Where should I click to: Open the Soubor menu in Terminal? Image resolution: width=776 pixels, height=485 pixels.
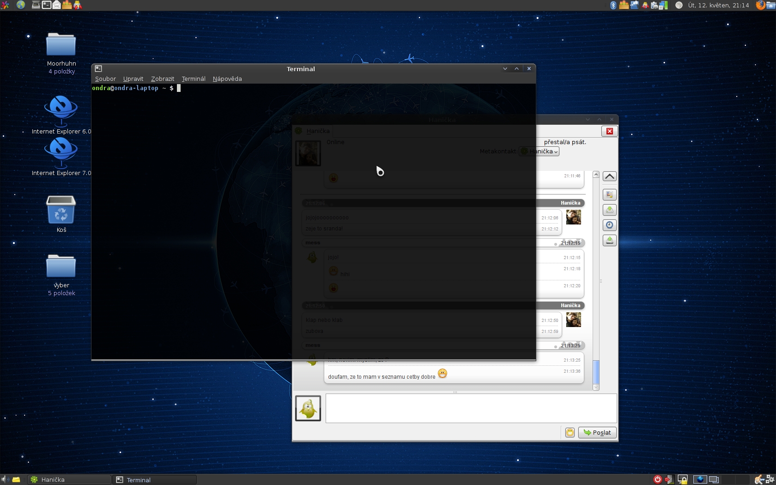[x=105, y=79]
